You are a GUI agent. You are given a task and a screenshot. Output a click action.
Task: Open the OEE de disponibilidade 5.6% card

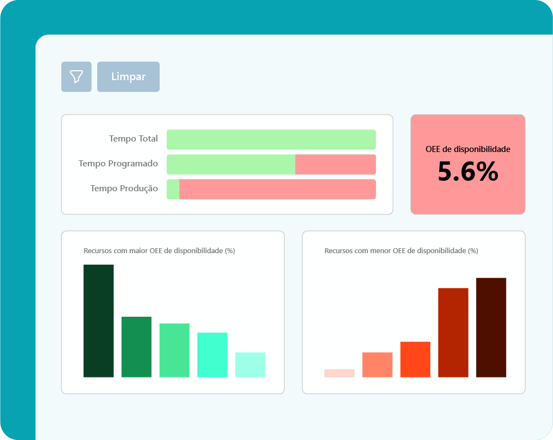pyautogui.click(x=468, y=164)
